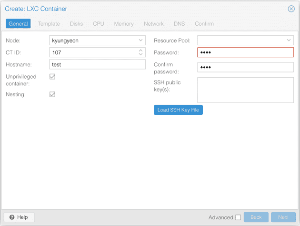This screenshot has height=226, width=300.
Task: Toggle the Nesting checkbox
Action: [52, 94]
